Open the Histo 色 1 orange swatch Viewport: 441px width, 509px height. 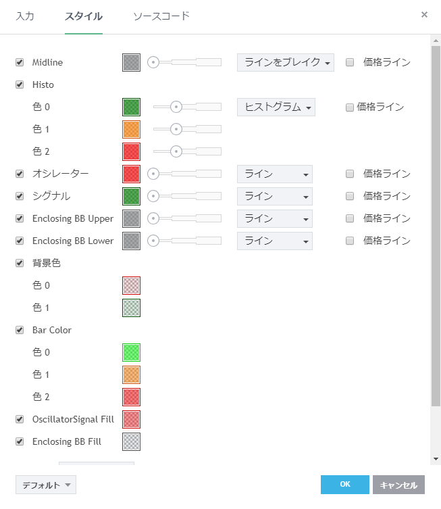pos(131,129)
